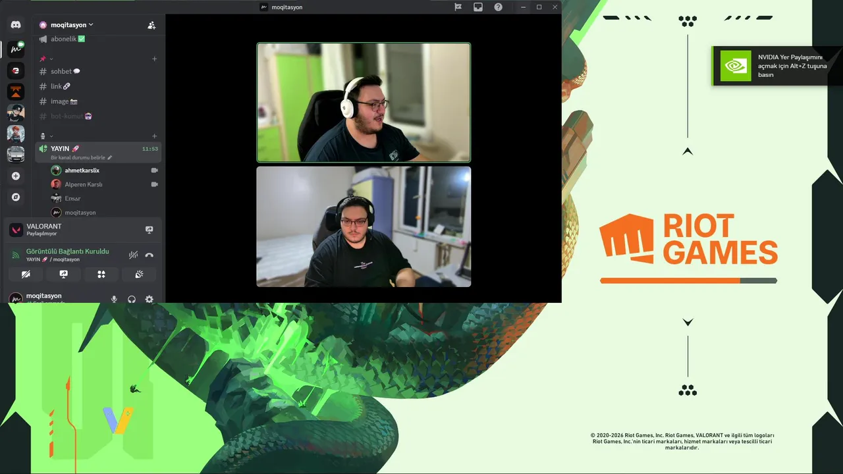This screenshot has height=474, width=843.
Task: Open noise suppression settings icon
Action: point(134,255)
